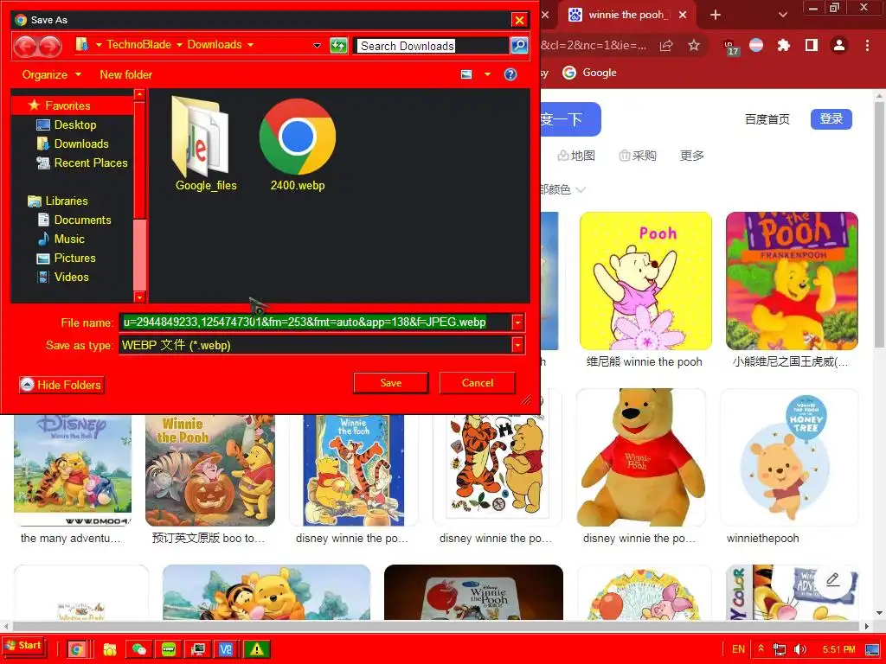Bookmark this tab with the star icon
This screenshot has height=664, width=886.
tap(694, 45)
